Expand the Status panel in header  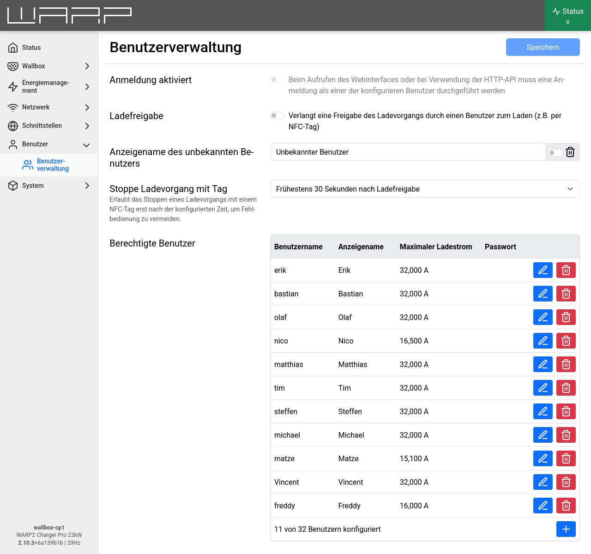tap(568, 15)
